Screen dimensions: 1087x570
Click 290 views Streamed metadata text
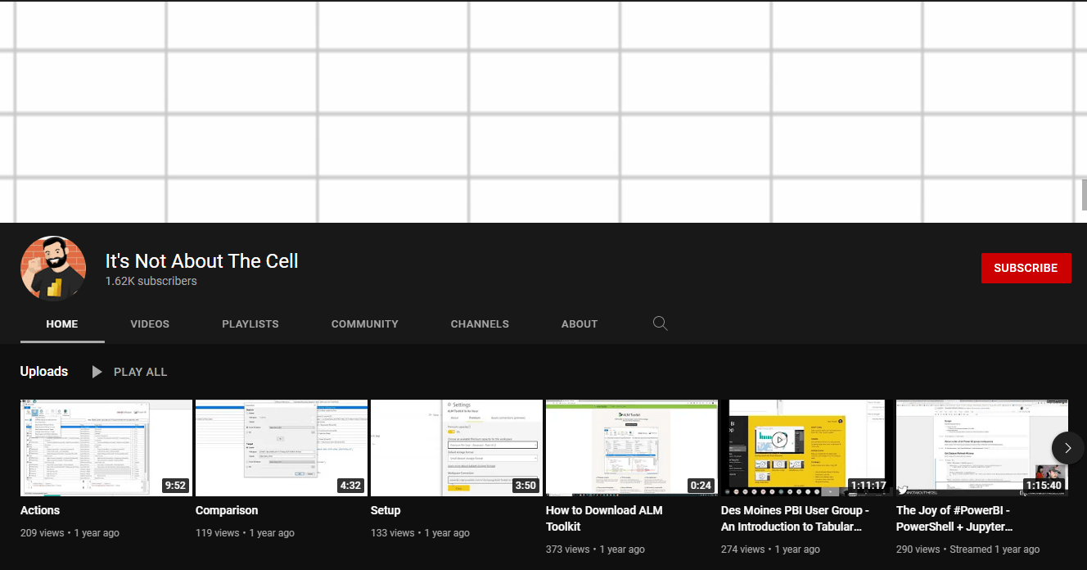pyautogui.click(x=967, y=550)
